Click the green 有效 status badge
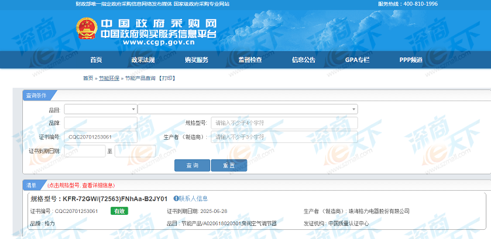The width and height of the screenshot is (491, 239). click(x=119, y=211)
